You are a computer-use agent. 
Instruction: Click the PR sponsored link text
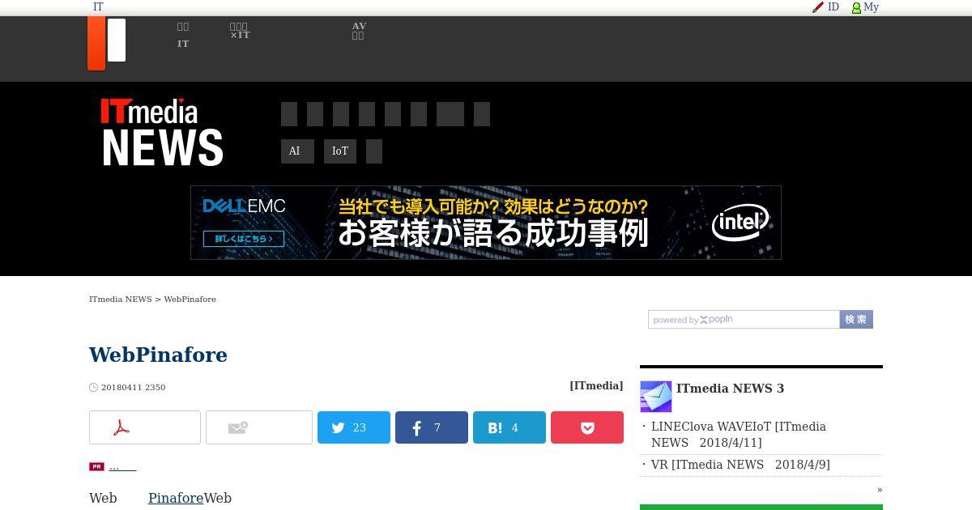pos(123,466)
